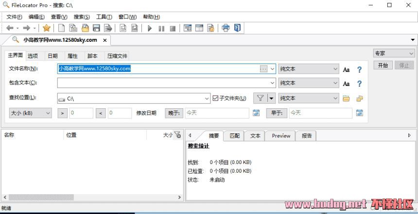418x214 pixels.
Task: Open the 帮助(H) menu
Action: [152, 17]
